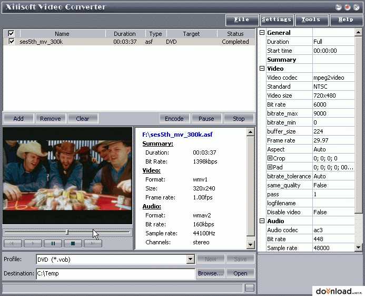Screen dimensions: 365x296
Task: Click the Type column header
Action: coord(155,34)
